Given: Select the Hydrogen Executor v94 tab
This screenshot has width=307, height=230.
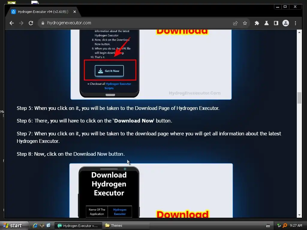Looking at the screenshot, I should coord(43,12).
